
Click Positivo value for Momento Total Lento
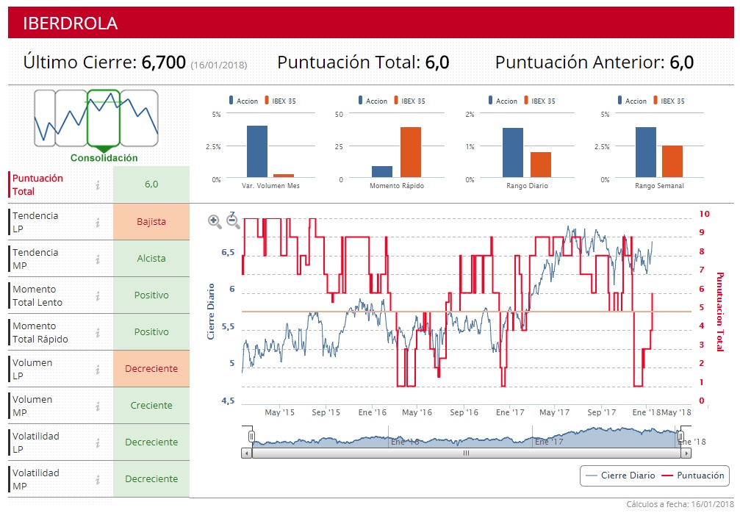pos(151,295)
